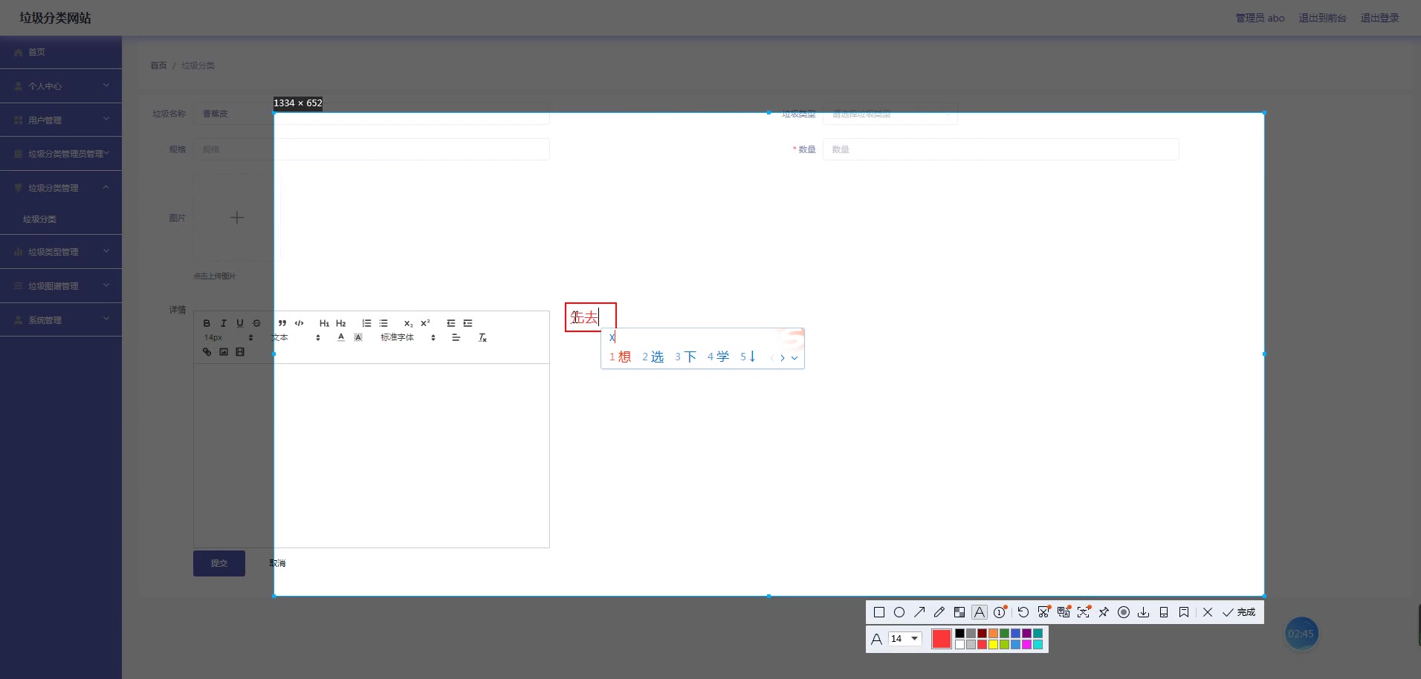Image resolution: width=1421 pixels, height=679 pixels.
Task: Open the screenshot translate tool
Action: tap(1064, 612)
